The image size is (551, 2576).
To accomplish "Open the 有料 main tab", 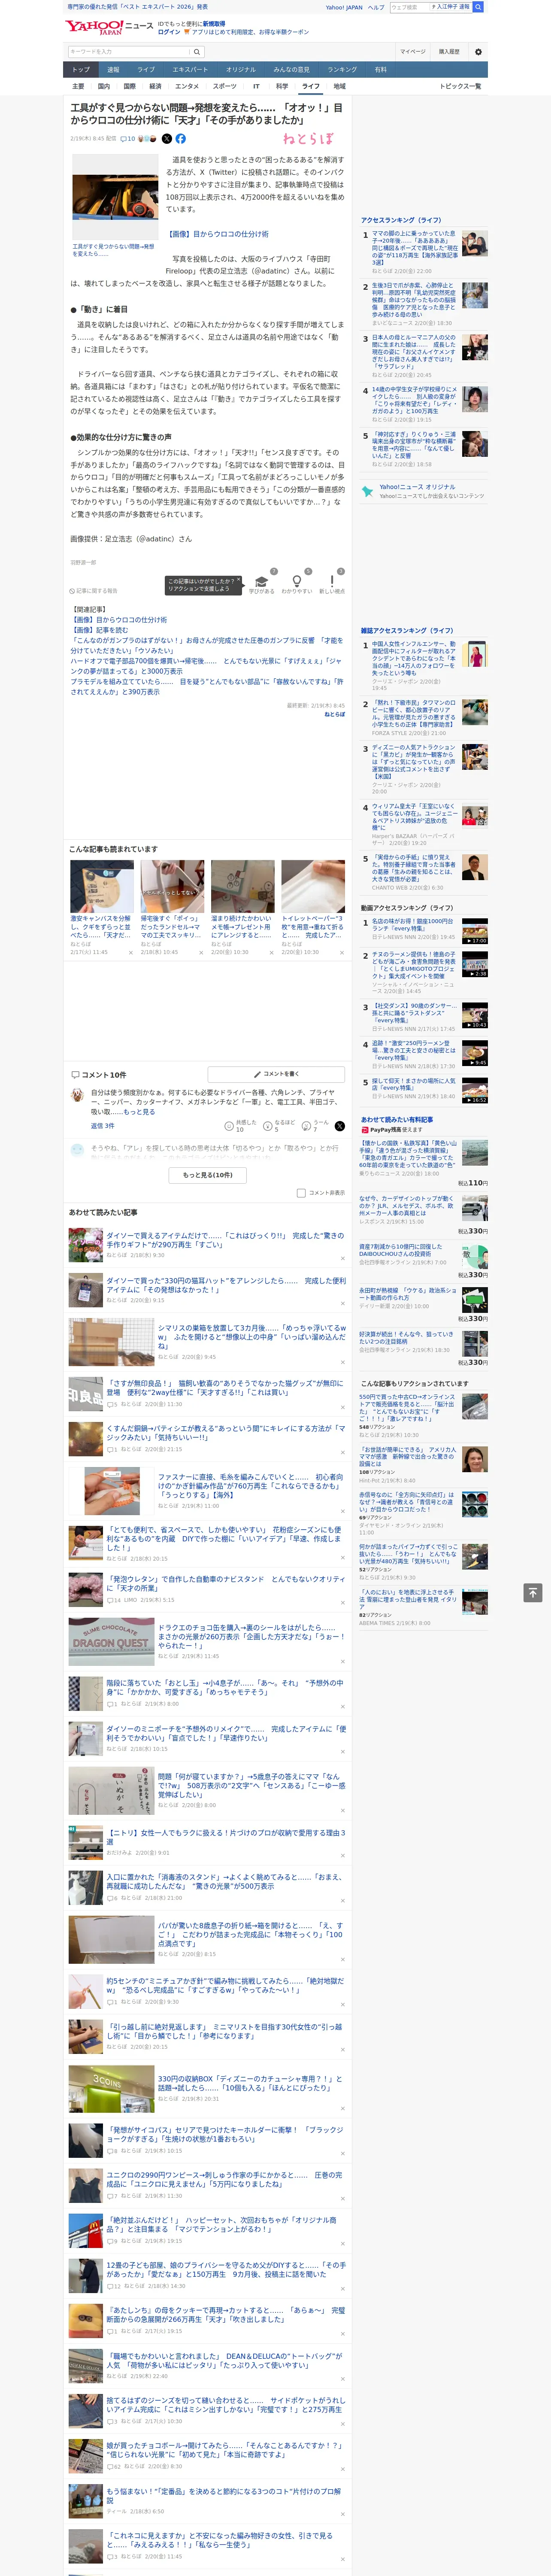I will 381,70.
